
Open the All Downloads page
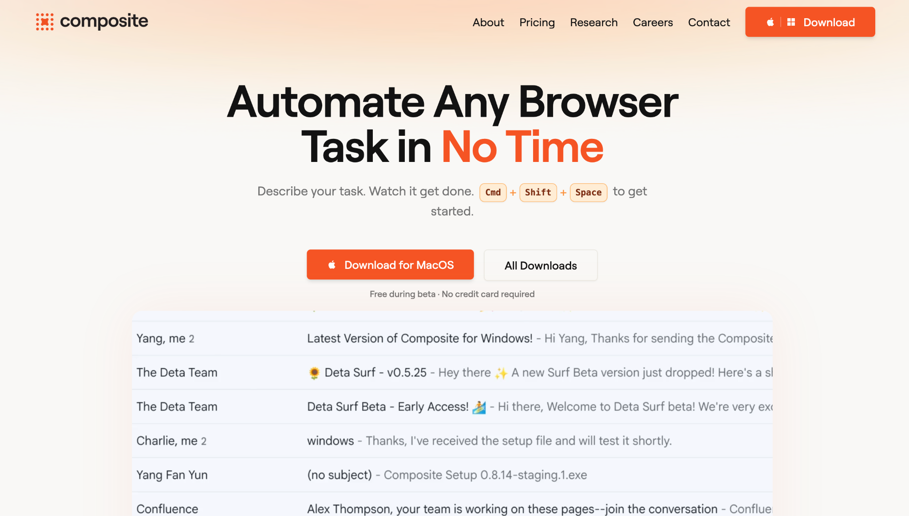541,265
